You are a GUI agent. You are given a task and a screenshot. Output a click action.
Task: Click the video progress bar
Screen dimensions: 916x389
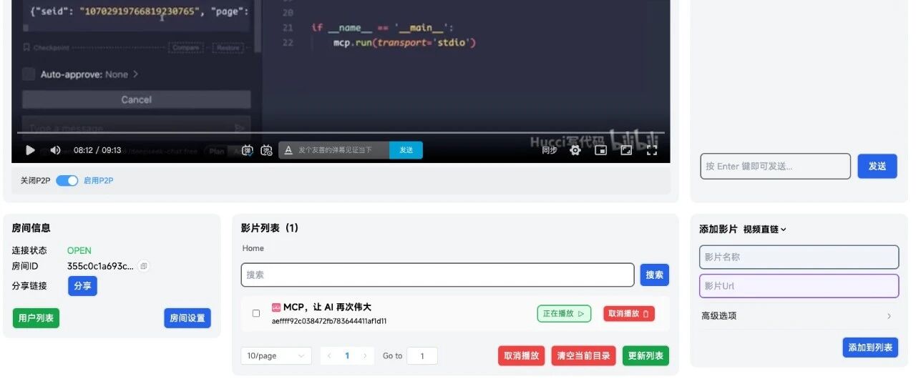(341, 133)
